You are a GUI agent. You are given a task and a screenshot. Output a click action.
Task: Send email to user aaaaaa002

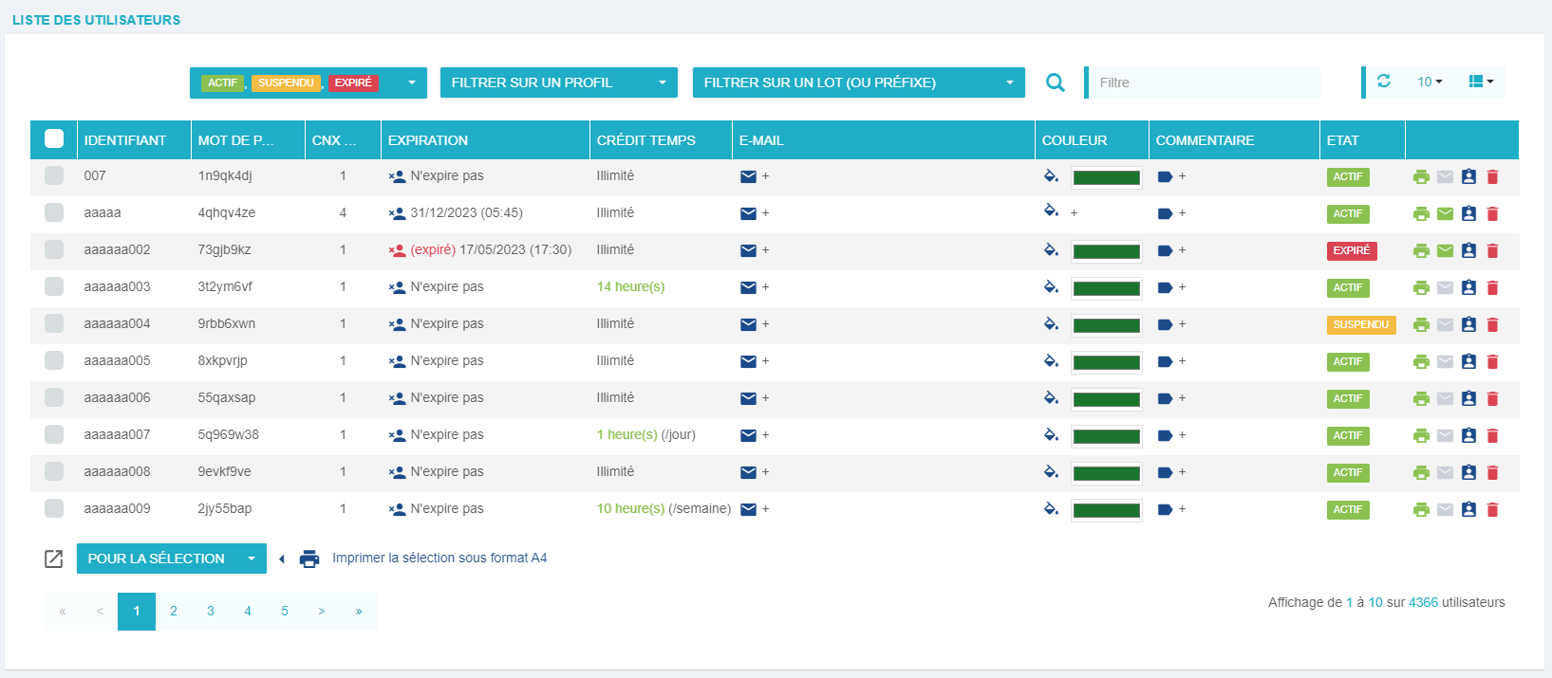tap(1445, 250)
